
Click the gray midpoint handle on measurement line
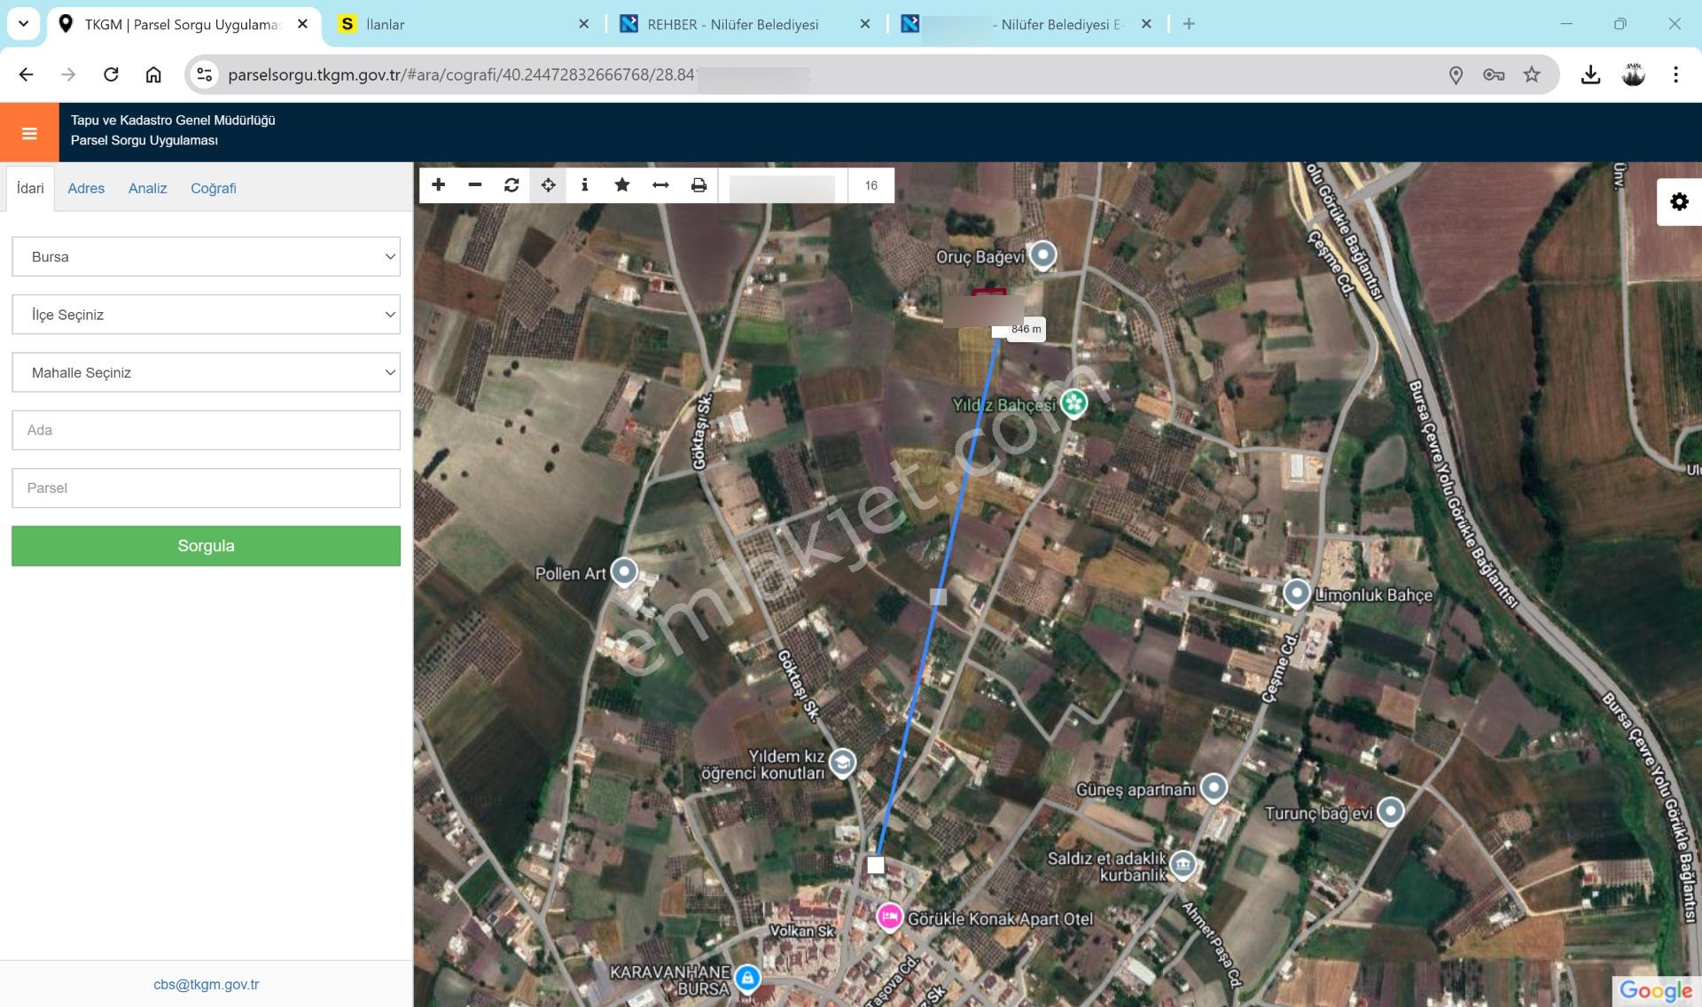coord(938,597)
